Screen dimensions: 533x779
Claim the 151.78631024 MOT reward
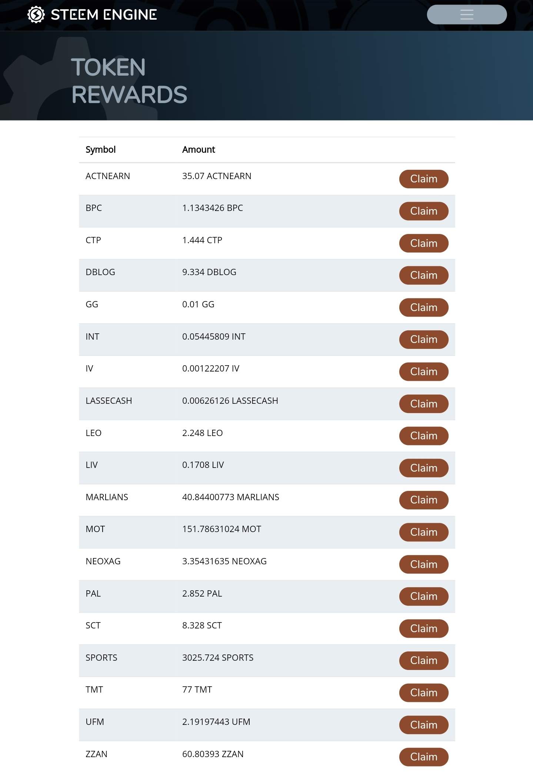[423, 532]
